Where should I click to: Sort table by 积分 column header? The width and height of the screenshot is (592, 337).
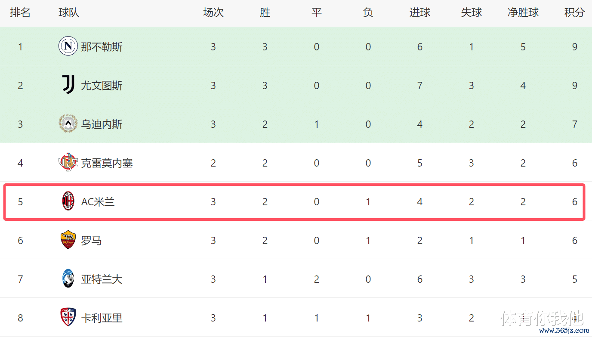tap(574, 13)
